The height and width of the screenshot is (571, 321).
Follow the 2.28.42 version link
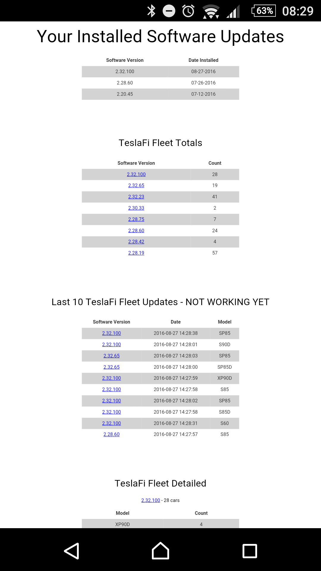point(136,241)
